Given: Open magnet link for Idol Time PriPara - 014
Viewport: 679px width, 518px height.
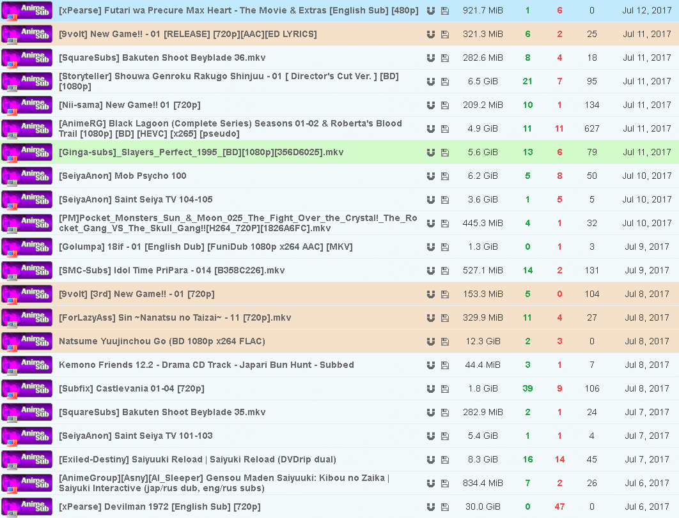Looking at the screenshot, I should click(430, 271).
